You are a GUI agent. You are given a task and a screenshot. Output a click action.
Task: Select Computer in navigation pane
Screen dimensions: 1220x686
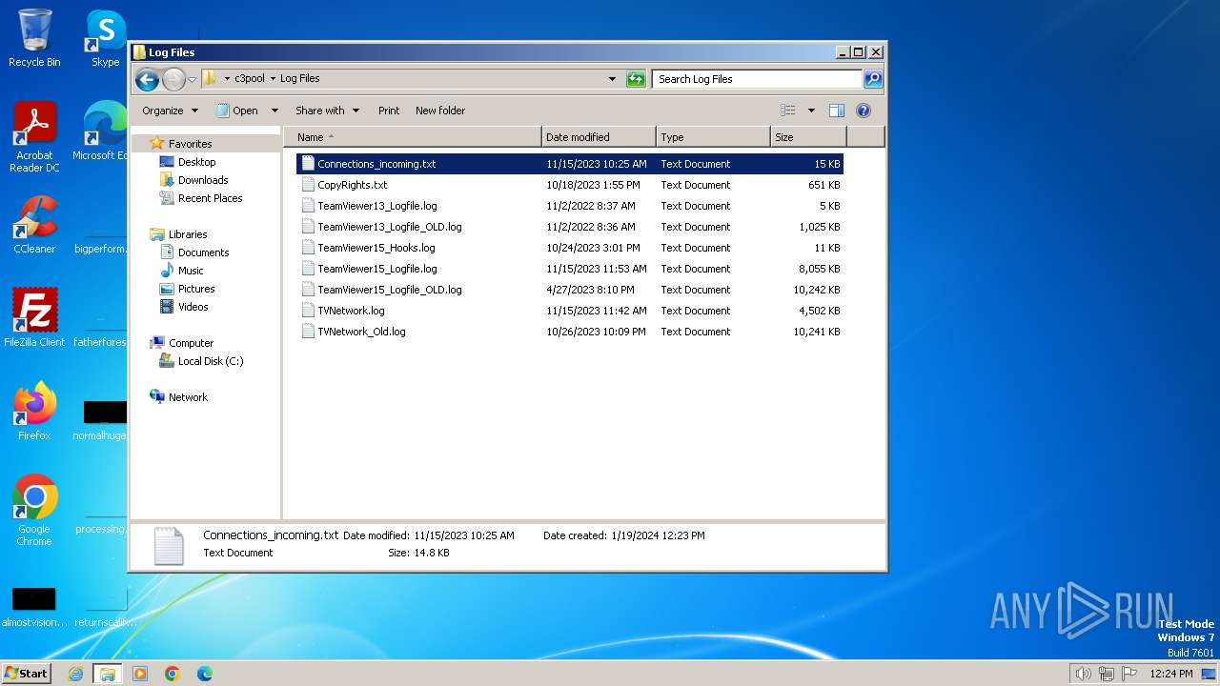(x=191, y=343)
